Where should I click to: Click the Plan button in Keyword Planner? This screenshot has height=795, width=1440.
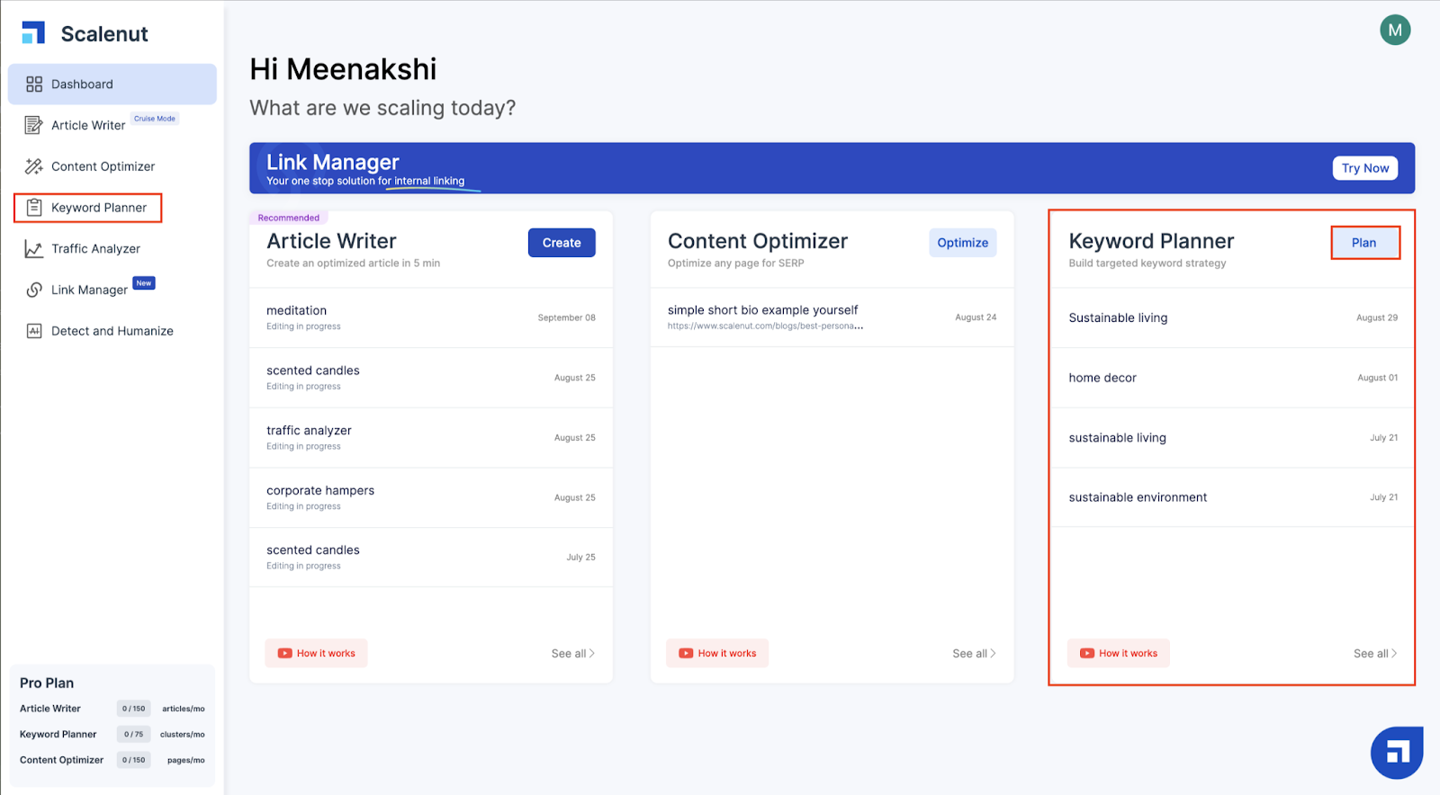pos(1364,243)
